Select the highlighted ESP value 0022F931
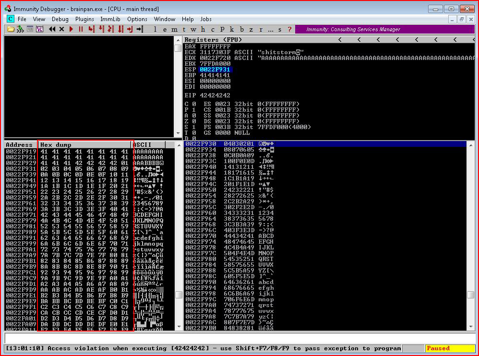This screenshot has width=479, height=356. (215, 70)
